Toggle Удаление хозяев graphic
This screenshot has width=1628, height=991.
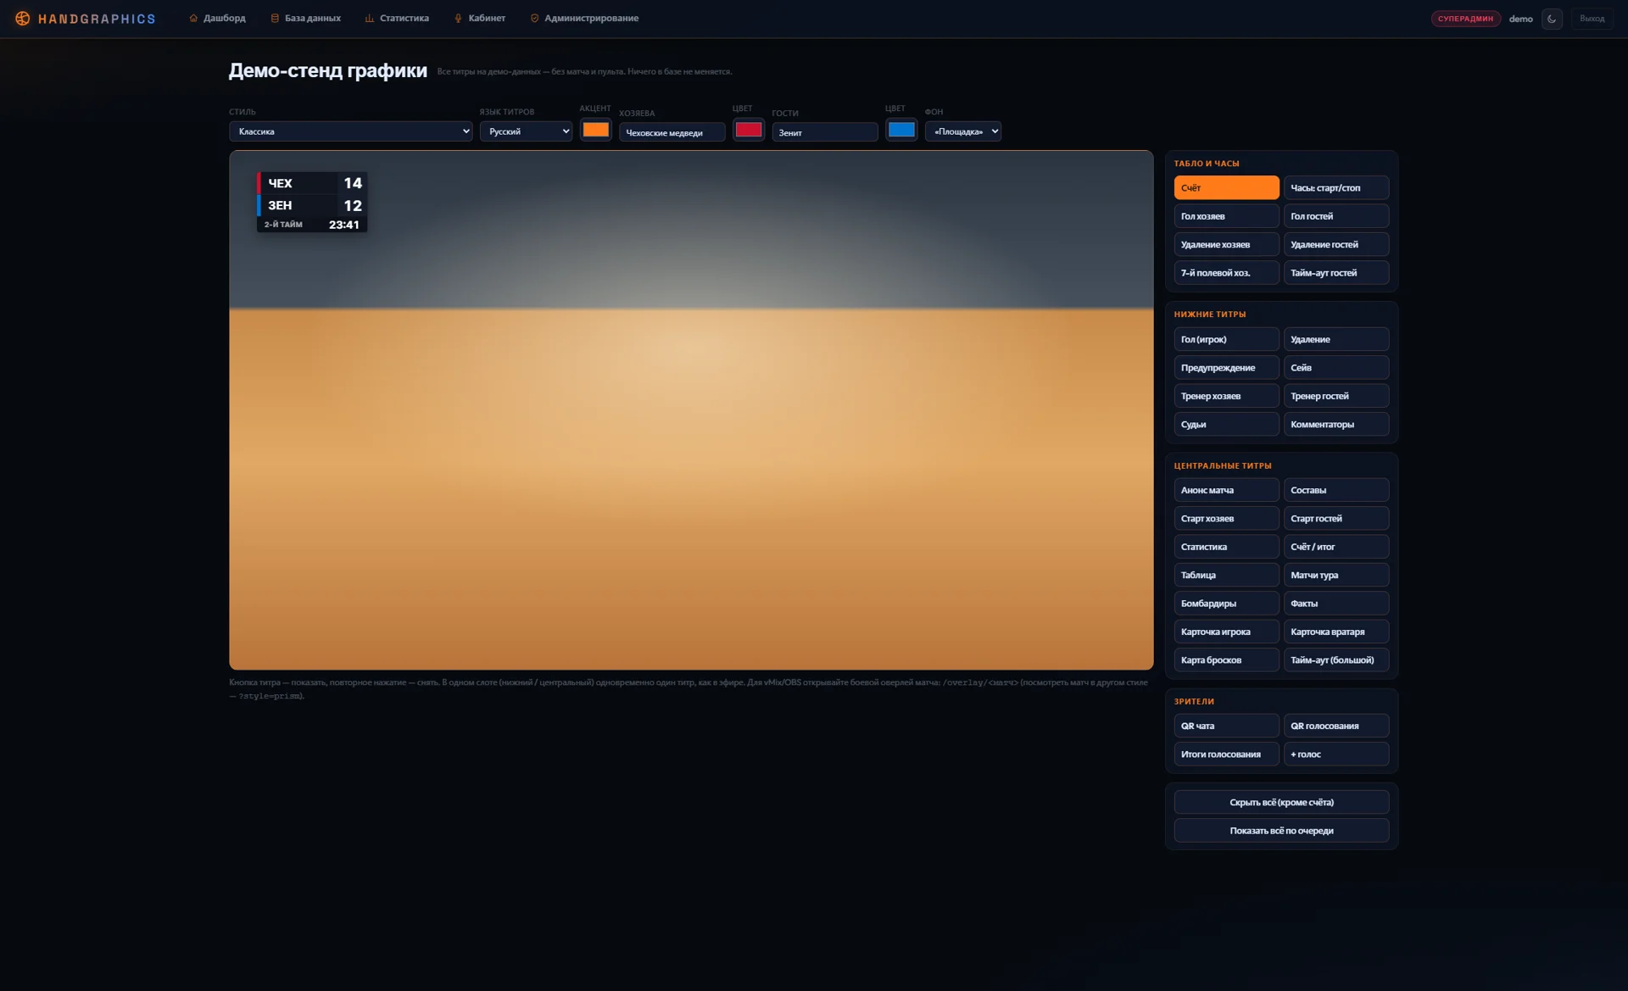click(1226, 244)
